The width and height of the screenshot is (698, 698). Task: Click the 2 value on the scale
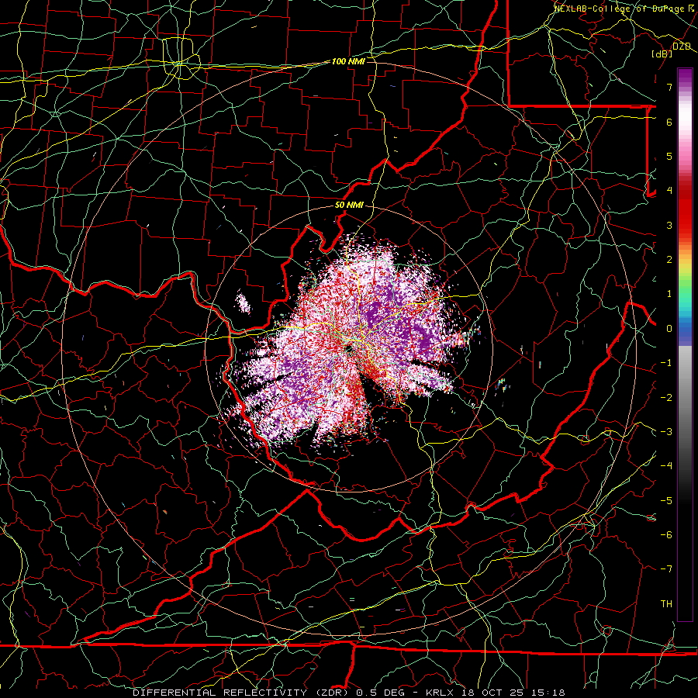click(669, 260)
